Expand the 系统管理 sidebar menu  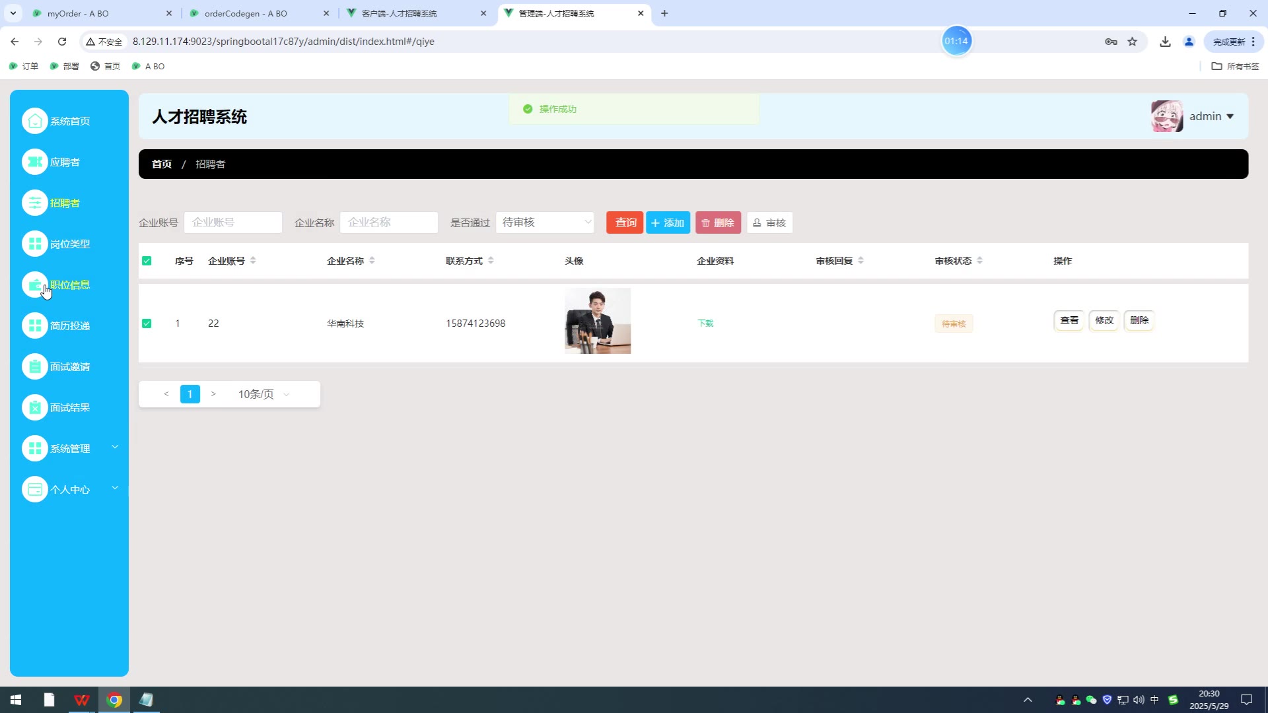pyautogui.click(x=69, y=448)
